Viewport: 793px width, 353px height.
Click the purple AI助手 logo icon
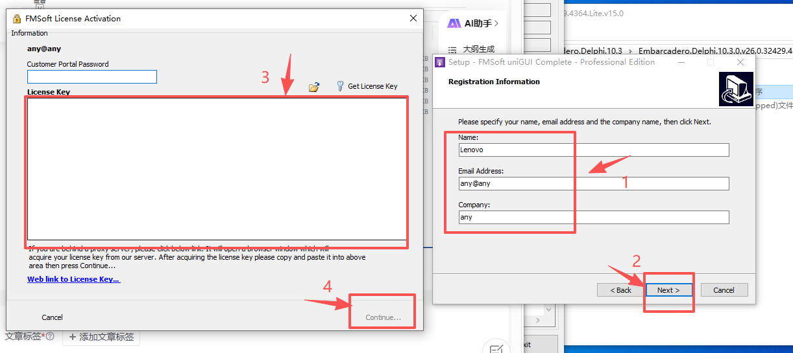(454, 23)
